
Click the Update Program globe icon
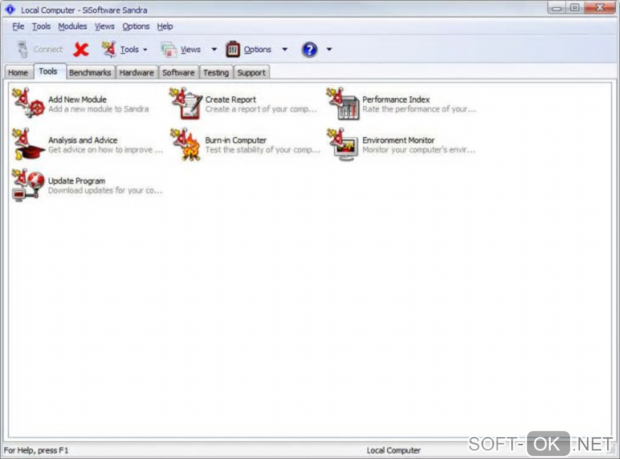point(28,185)
